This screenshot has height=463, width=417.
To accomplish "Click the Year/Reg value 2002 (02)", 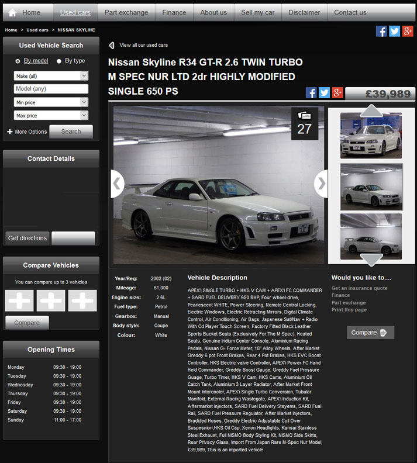I will (161, 278).
